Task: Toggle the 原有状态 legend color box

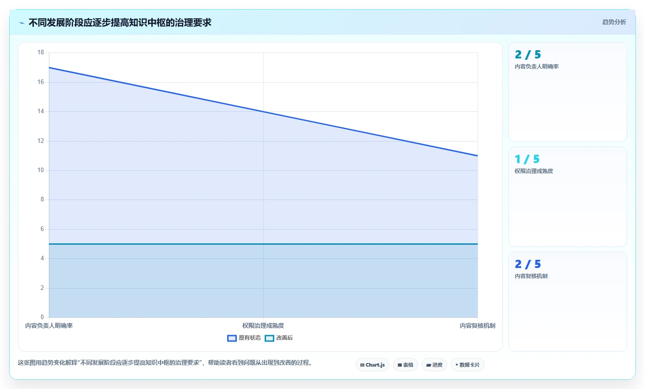Action: (232, 338)
